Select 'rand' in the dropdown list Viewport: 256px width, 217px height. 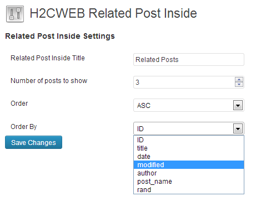coord(189,190)
